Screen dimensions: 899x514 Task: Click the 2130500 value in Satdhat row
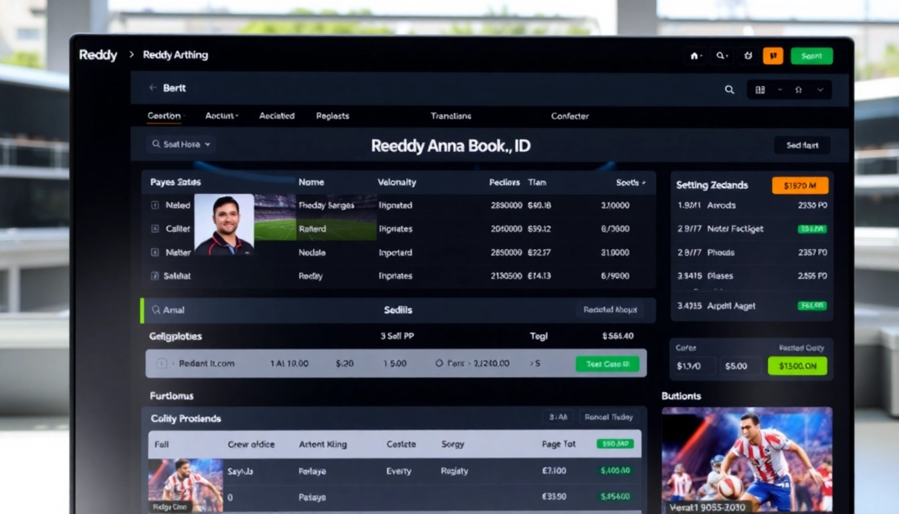(506, 276)
